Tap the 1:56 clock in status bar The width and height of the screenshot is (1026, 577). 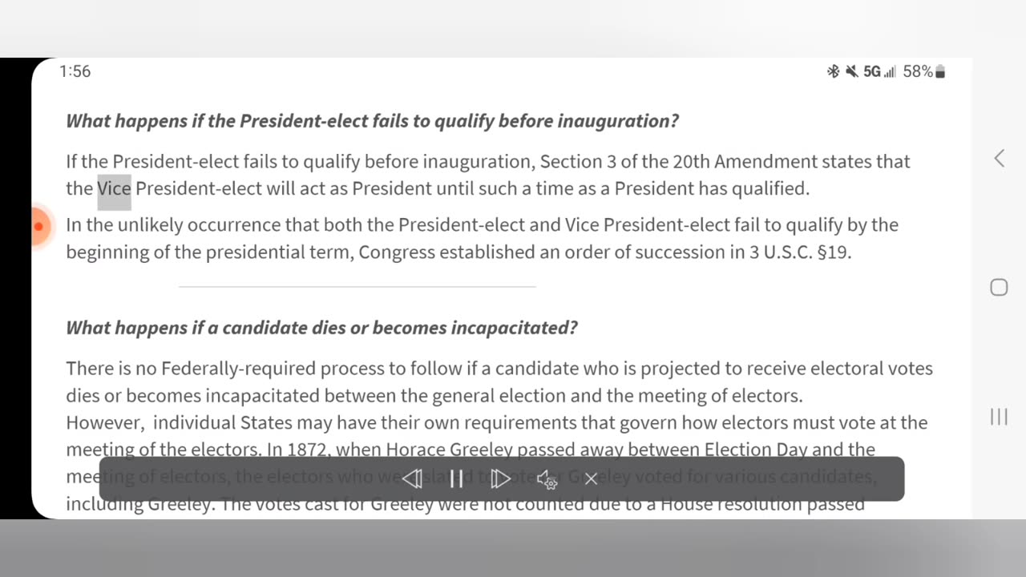point(75,71)
